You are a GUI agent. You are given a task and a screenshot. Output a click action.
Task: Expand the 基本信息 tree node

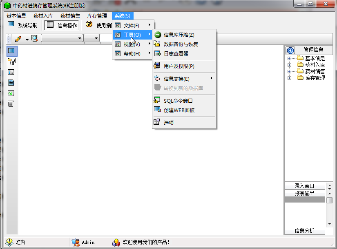pyautogui.click(x=289, y=59)
